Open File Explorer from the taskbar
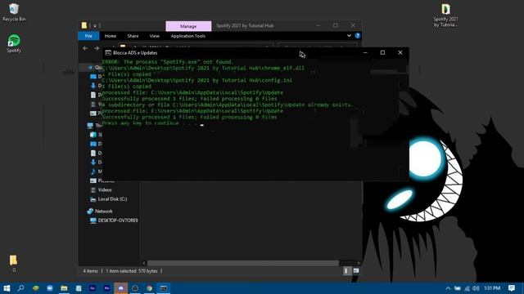The image size is (524, 294). (64, 288)
